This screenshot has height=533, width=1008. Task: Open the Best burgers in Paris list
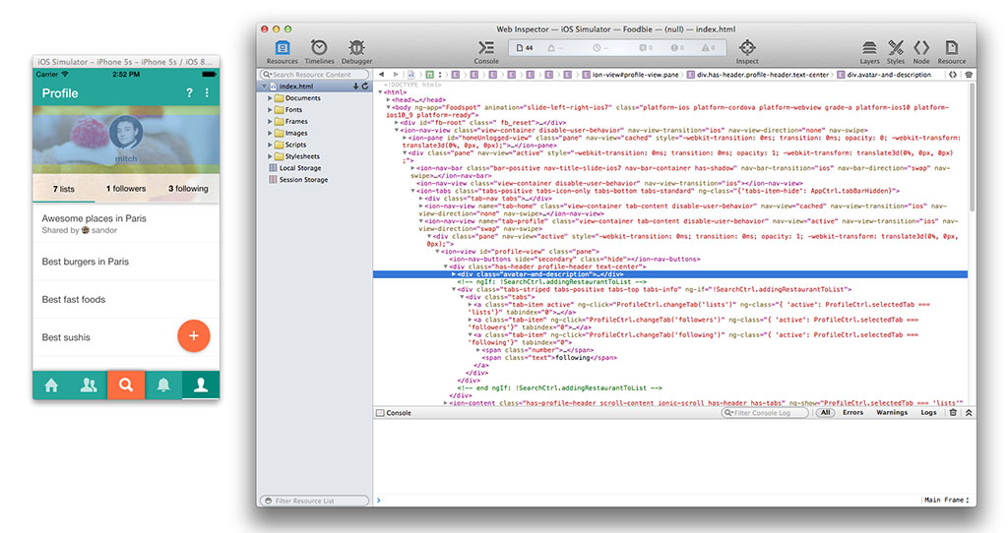pyautogui.click(x=86, y=262)
